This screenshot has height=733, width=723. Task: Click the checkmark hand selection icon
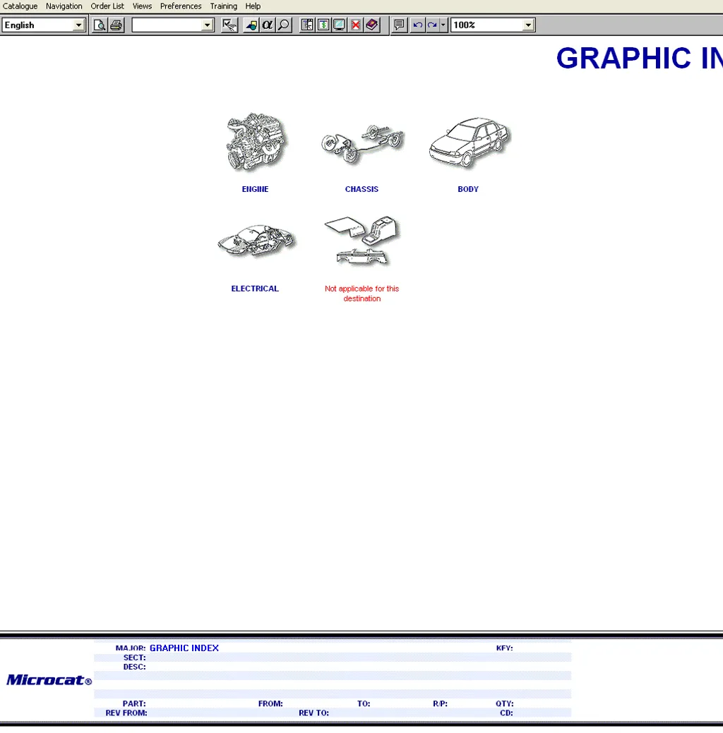tap(229, 25)
